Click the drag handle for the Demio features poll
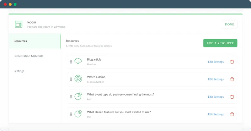The width and height of the screenshot is (251, 131). coord(71,114)
